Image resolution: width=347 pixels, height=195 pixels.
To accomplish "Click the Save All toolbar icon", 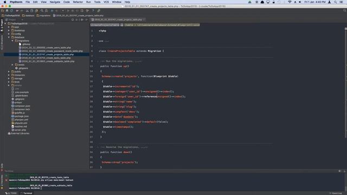I will [x=7, y=11].
